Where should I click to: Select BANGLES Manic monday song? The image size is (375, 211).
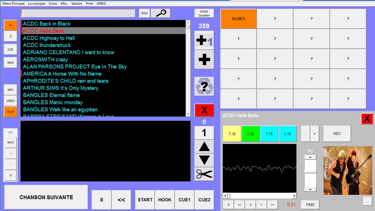click(x=103, y=102)
